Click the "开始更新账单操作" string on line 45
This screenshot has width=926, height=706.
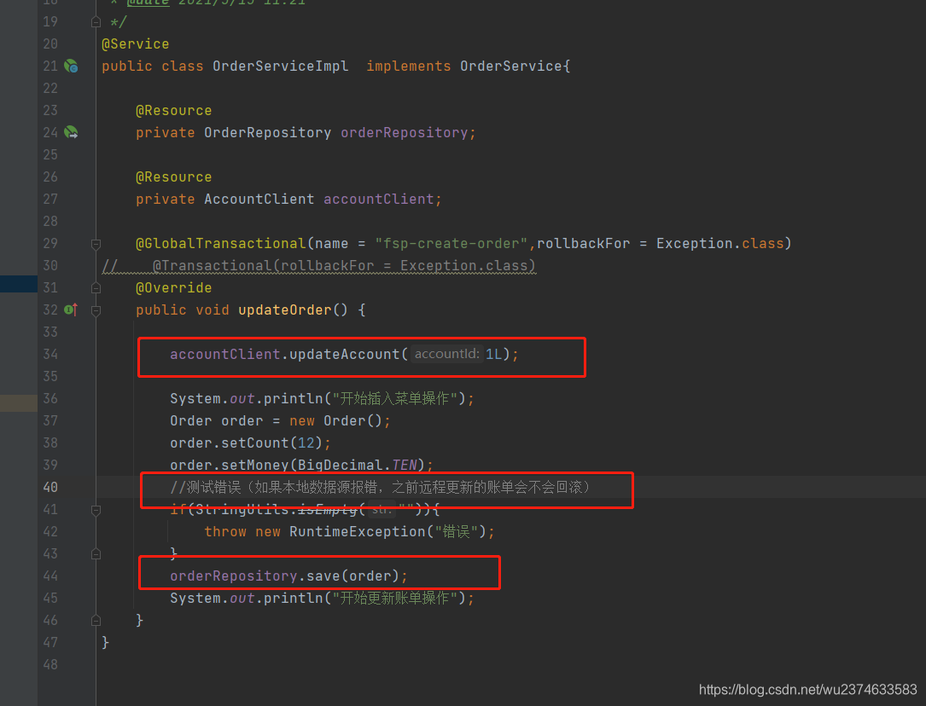click(395, 598)
